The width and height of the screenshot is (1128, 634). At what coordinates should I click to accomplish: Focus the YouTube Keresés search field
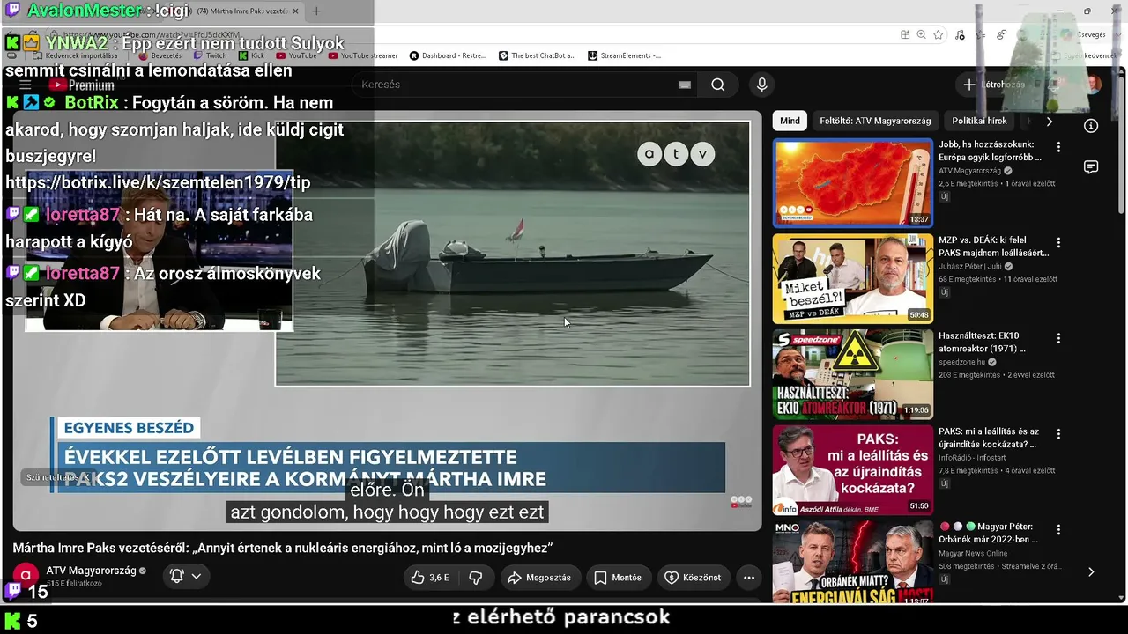pos(520,85)
